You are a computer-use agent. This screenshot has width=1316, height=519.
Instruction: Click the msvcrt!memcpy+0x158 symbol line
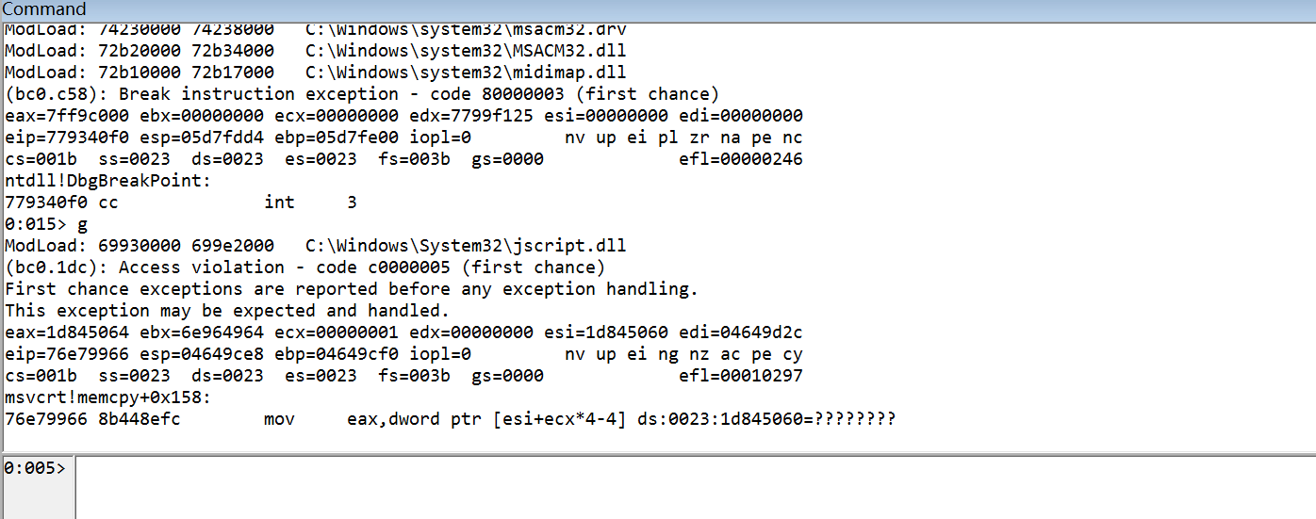pos(108,397)
